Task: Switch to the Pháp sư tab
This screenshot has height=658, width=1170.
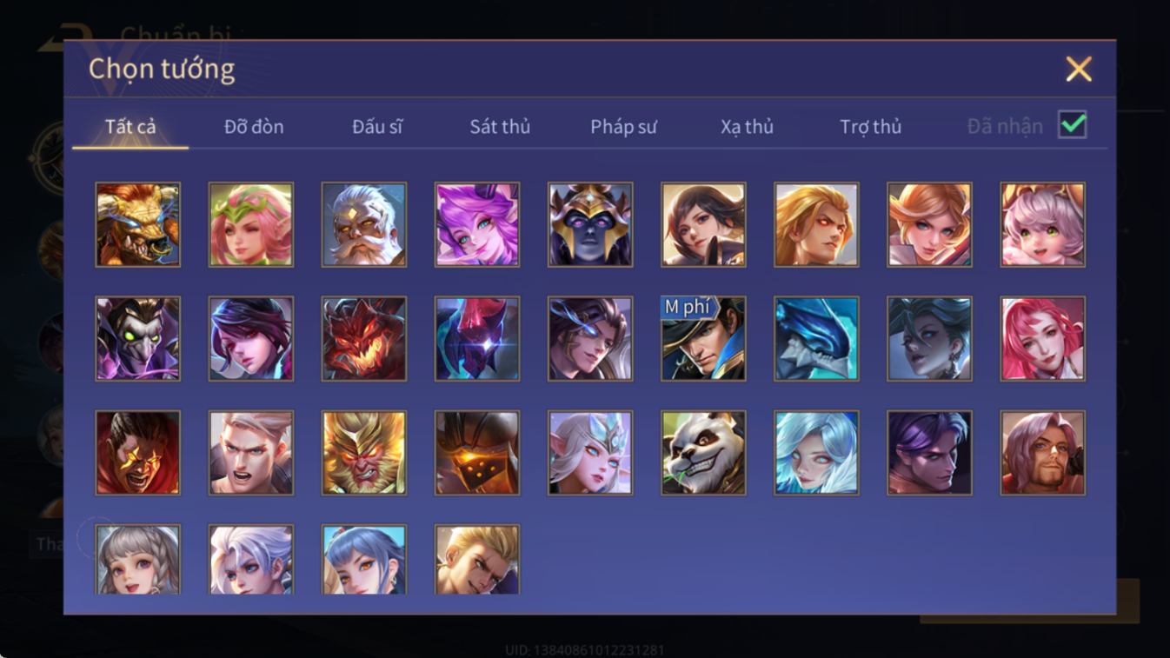Action: click(x=623, y=127)
